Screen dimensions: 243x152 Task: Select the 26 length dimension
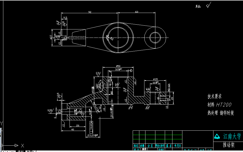coord(78,125)
